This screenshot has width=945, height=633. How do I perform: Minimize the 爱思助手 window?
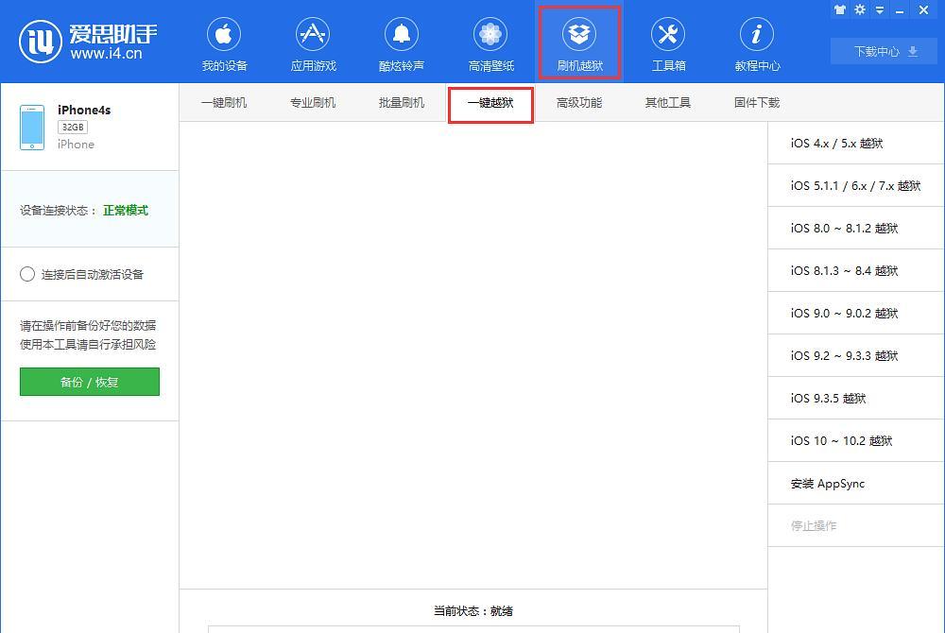(900, 10)
